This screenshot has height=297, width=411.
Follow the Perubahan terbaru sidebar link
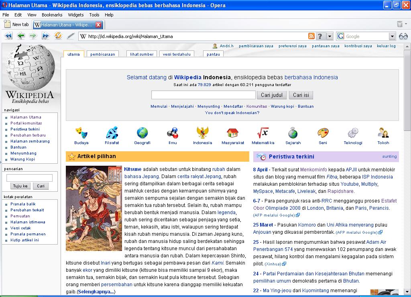[x=28, y=135]
